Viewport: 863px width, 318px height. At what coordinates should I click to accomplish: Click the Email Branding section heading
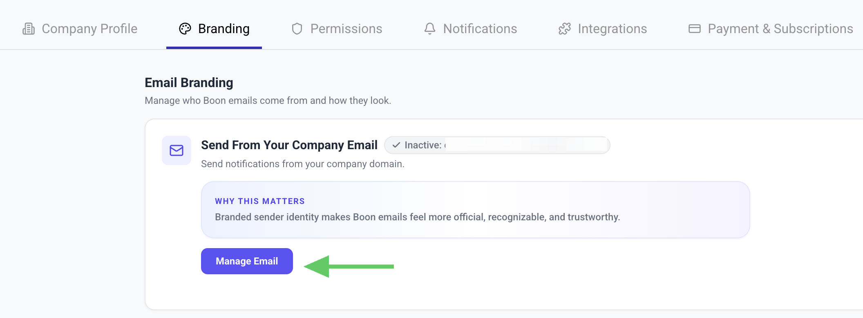tap(189, 83)
